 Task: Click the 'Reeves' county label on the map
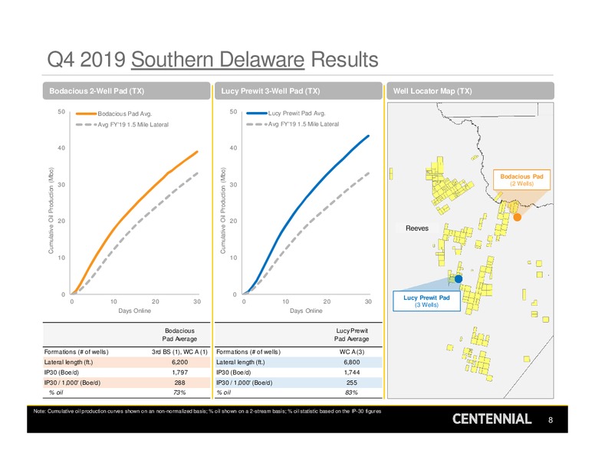(x=417, y=228)
